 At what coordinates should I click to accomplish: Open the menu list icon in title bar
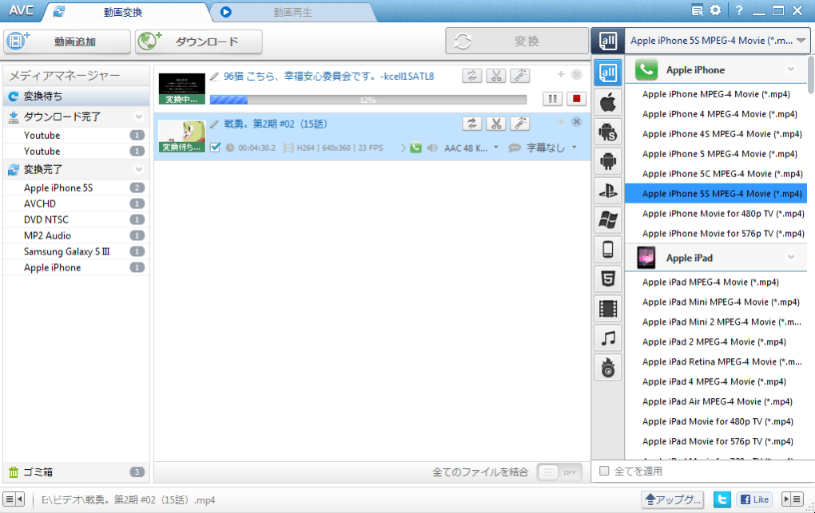point(697,10)
